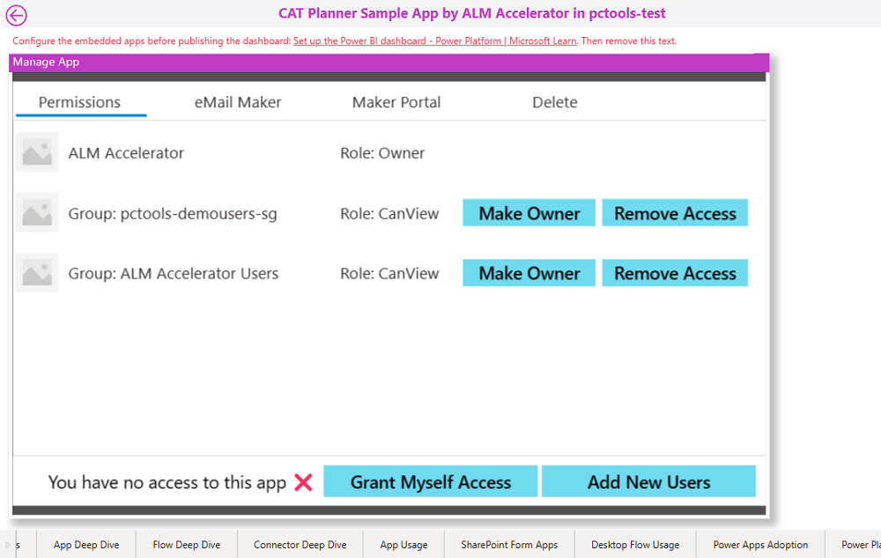This screenshot has width=881, height=558.
Task: Go back using the circled arrow icon
Action: click(16, 15)
